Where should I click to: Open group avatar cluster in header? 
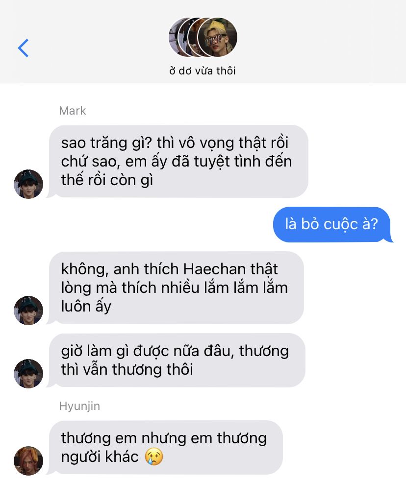click(203, 37)
